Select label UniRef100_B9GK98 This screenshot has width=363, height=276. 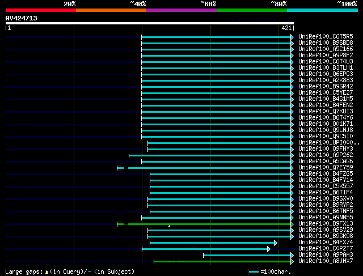point(326,236)
